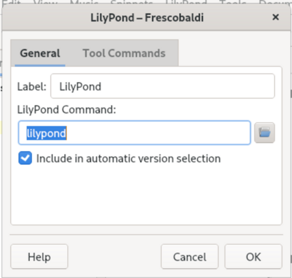Screen dimensions: 292x278
Task: Cancel the LilyPond settings dialog
Action: tap(190, 256)
